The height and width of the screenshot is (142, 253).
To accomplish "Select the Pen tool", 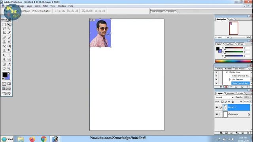I will coord(4,59).
